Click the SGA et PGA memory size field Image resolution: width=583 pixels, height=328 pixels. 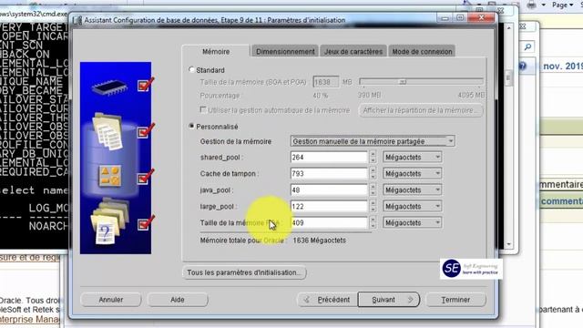pos(326,82)
